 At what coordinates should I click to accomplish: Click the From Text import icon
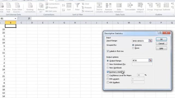pos(8,8)
